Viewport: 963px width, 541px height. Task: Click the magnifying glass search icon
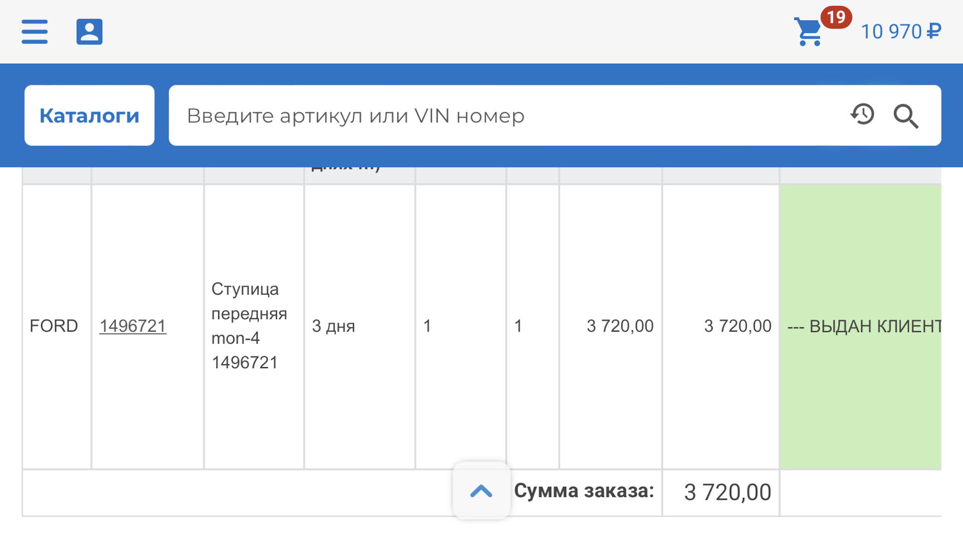(x=906, y=116)
